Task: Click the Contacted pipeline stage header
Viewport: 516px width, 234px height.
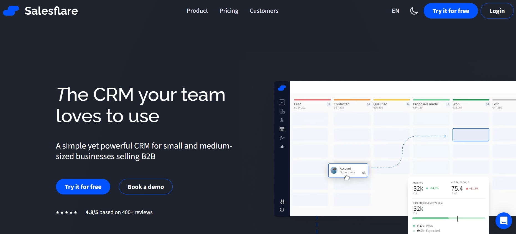Action: 352,104
